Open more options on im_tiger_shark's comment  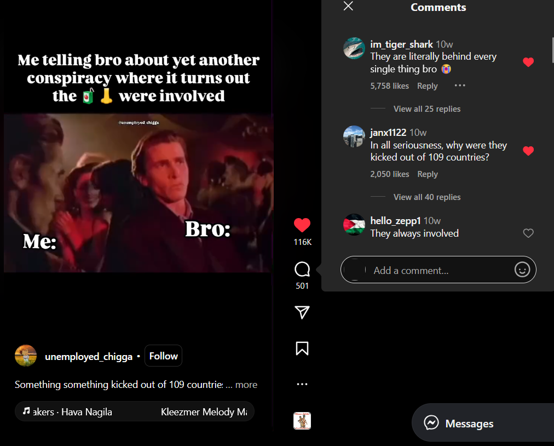[460, 85]
